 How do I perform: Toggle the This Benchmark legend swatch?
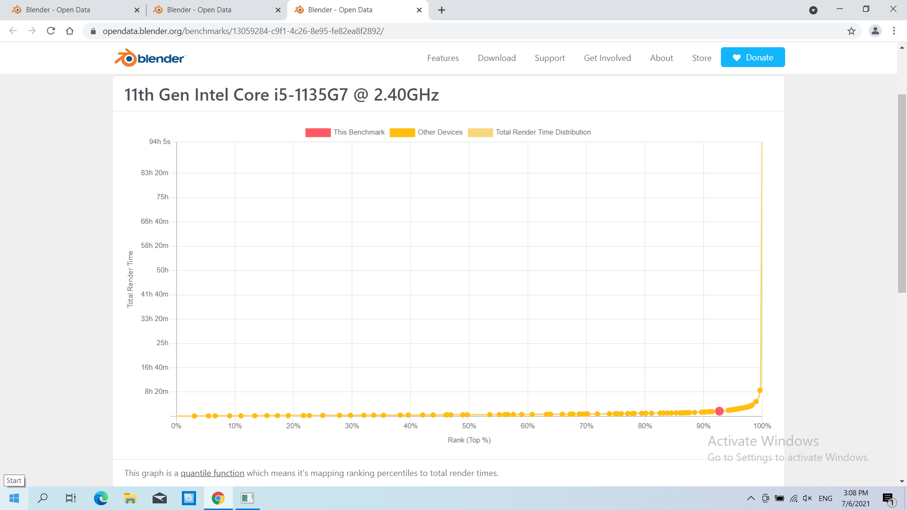point(318,133)
